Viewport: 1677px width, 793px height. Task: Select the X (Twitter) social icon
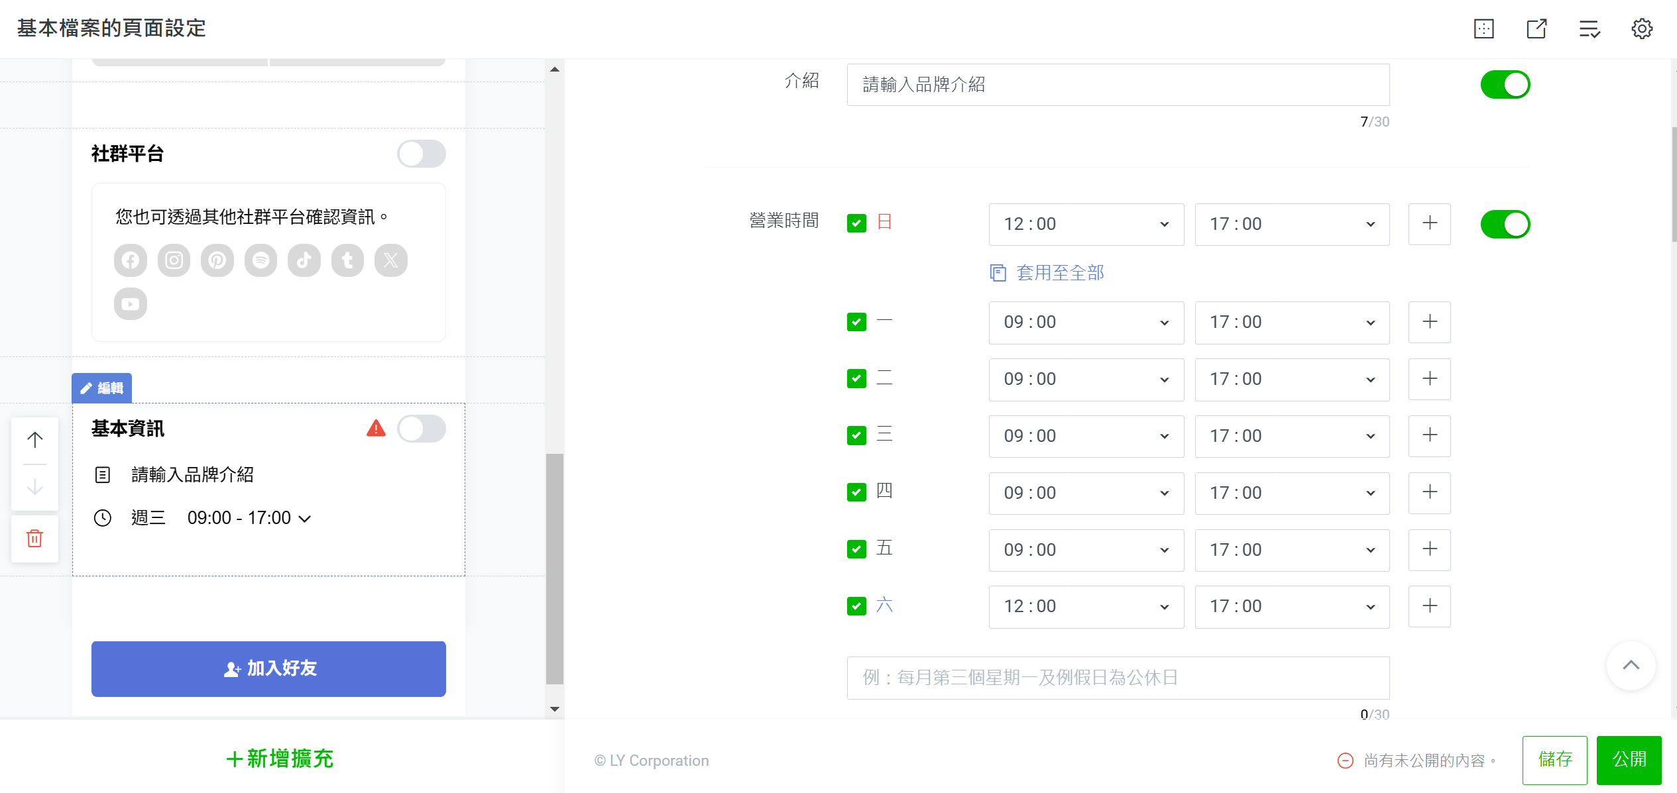(391, 260)
